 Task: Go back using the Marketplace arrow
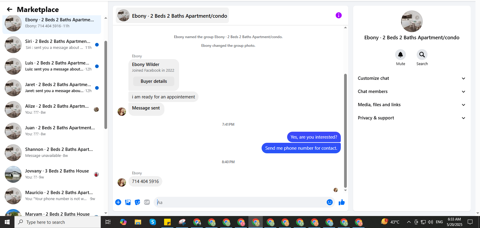(10, 9)
